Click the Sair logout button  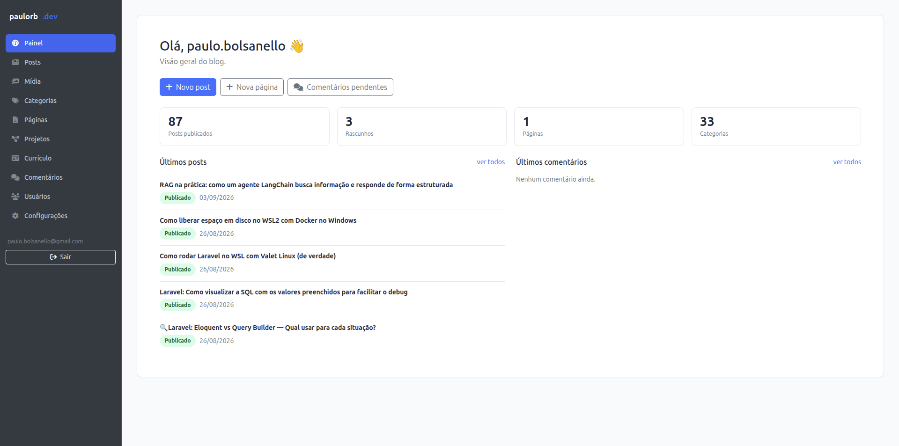(x=60, y=257)
